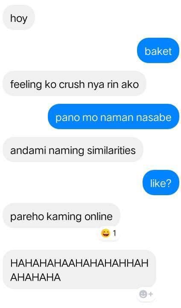Click the word 'similarities' in the message
This screenshot has height=308, width=181.
(x=111, y=151)
